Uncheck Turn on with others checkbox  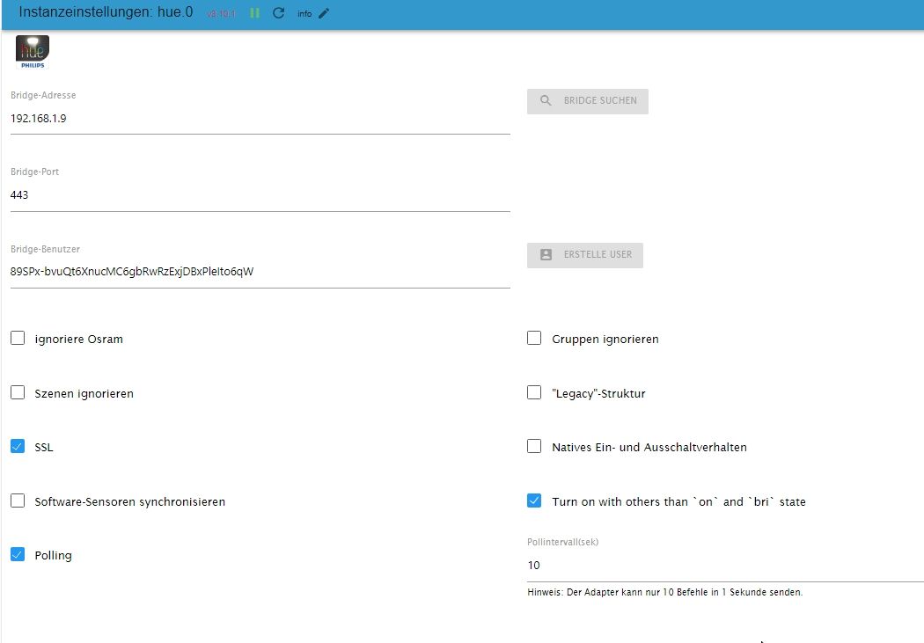(x=534, y=501)
